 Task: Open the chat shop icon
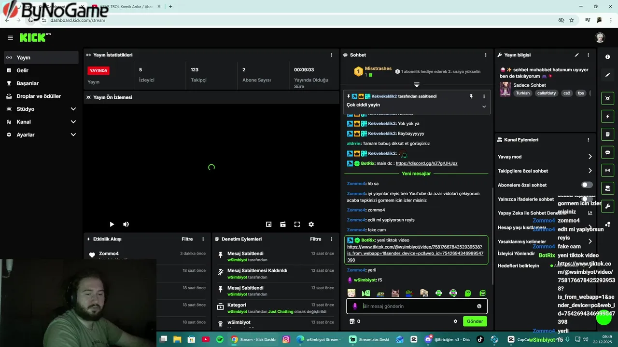tap(352, 321)
